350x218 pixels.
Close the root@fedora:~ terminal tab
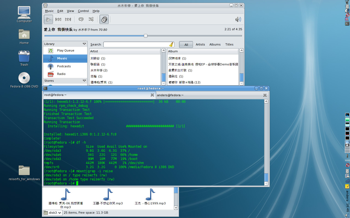click(152, 95)
